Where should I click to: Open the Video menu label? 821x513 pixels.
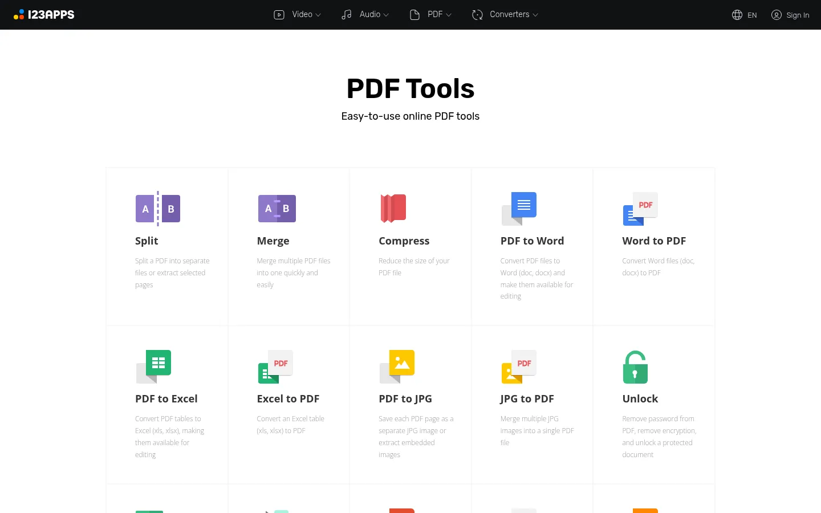[x=302, y=15]
